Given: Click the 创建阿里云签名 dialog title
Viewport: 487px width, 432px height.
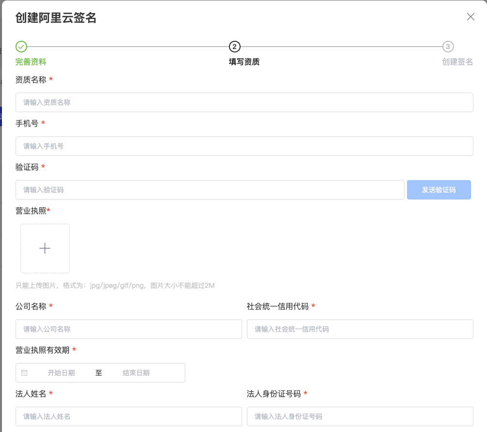Looking at the screenshot, I should tap(56, 17).
